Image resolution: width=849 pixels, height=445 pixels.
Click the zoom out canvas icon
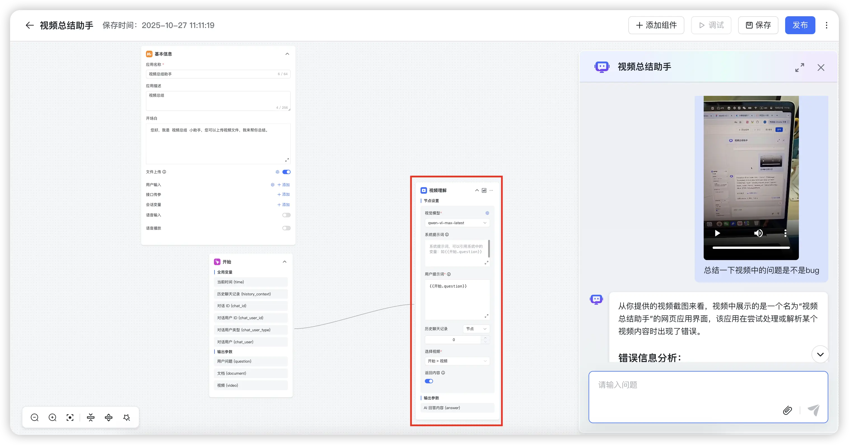coord(35,418)
